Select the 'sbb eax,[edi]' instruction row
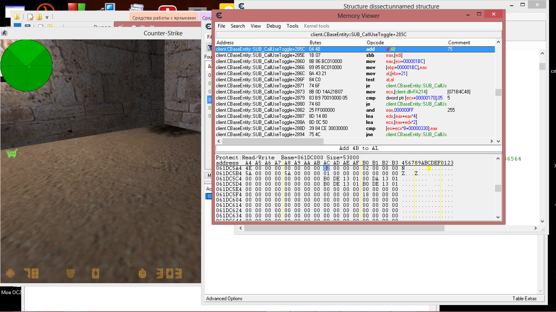 coord(355,55)
